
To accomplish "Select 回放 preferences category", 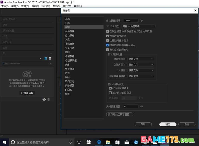I will 84,77.
